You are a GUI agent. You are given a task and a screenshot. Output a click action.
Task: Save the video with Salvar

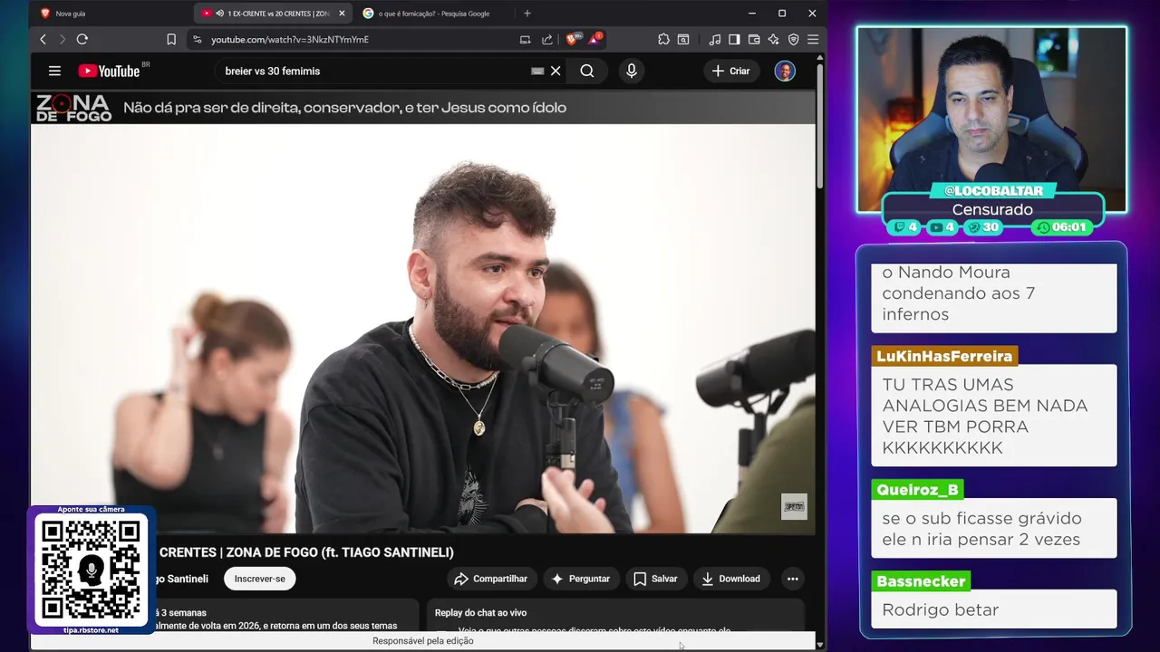[x=655, y=579]
